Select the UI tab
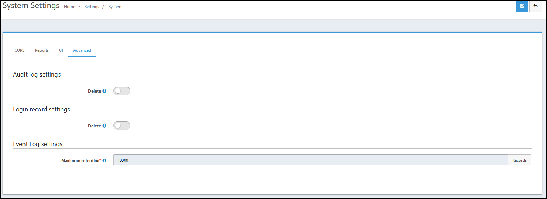The width and height of the screenshot is (547, 199). (61, 50)
